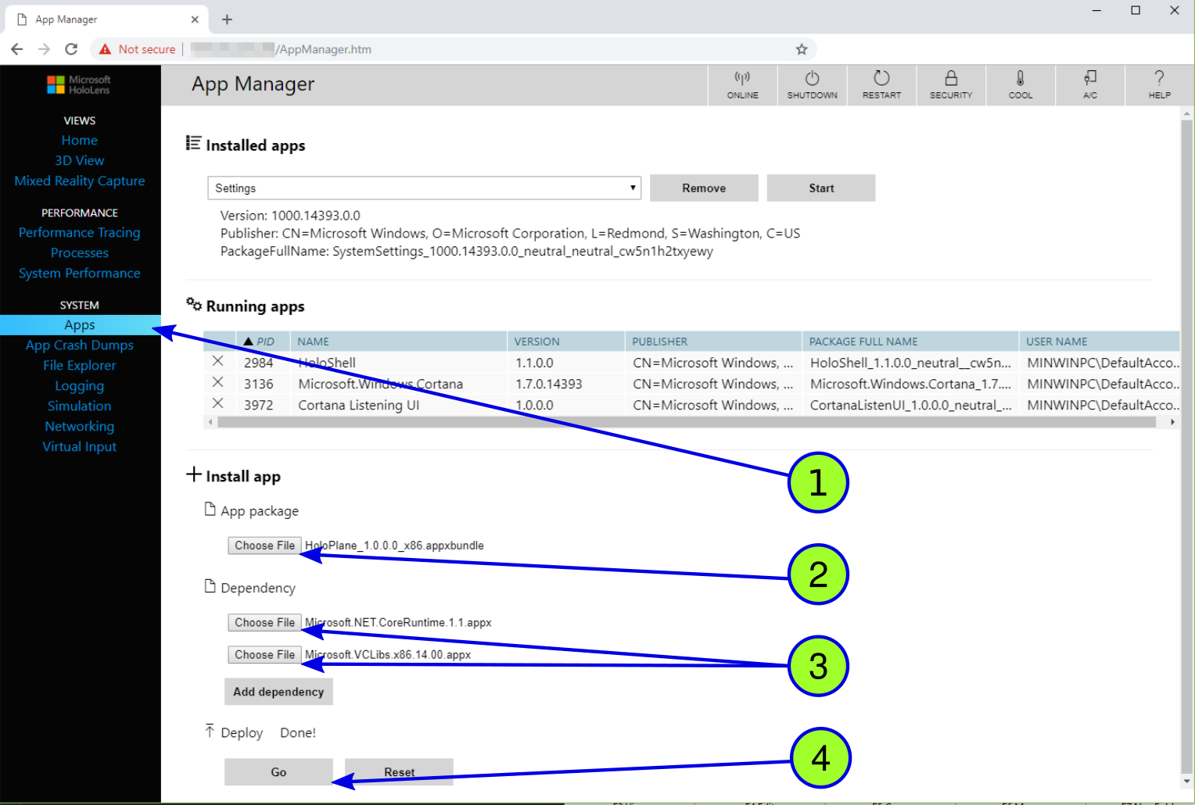Screen dimensions: 1195x805
Task: Click PID 2984 in the table
Action: (259, 363)
